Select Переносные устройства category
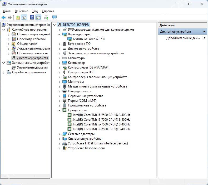Image resolution: width=208 pixels, height=185 pixels. pyautogui.click(x=85, y=96)
